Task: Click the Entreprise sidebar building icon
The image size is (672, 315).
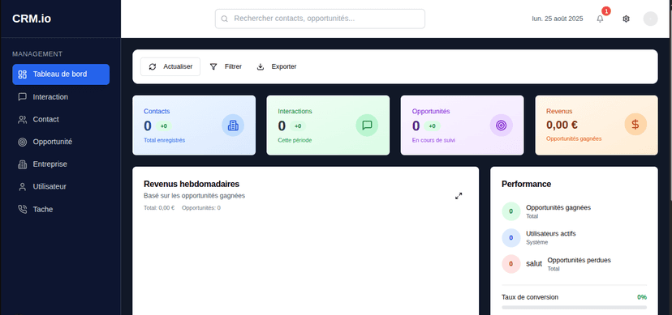Action: coord(22,164)
